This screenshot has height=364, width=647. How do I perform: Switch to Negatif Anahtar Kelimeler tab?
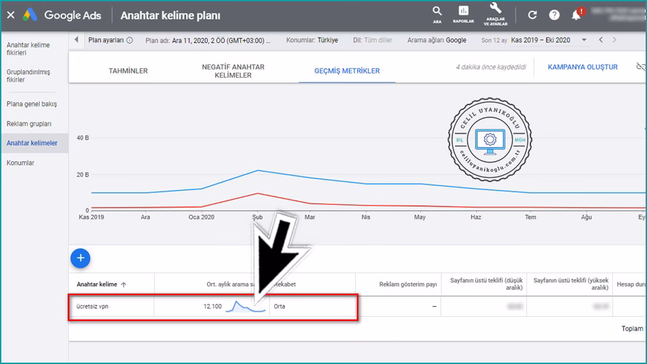(233, 71)
